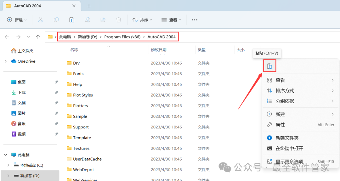Paste using the context menu clipboard icon

tap(269, 66)
